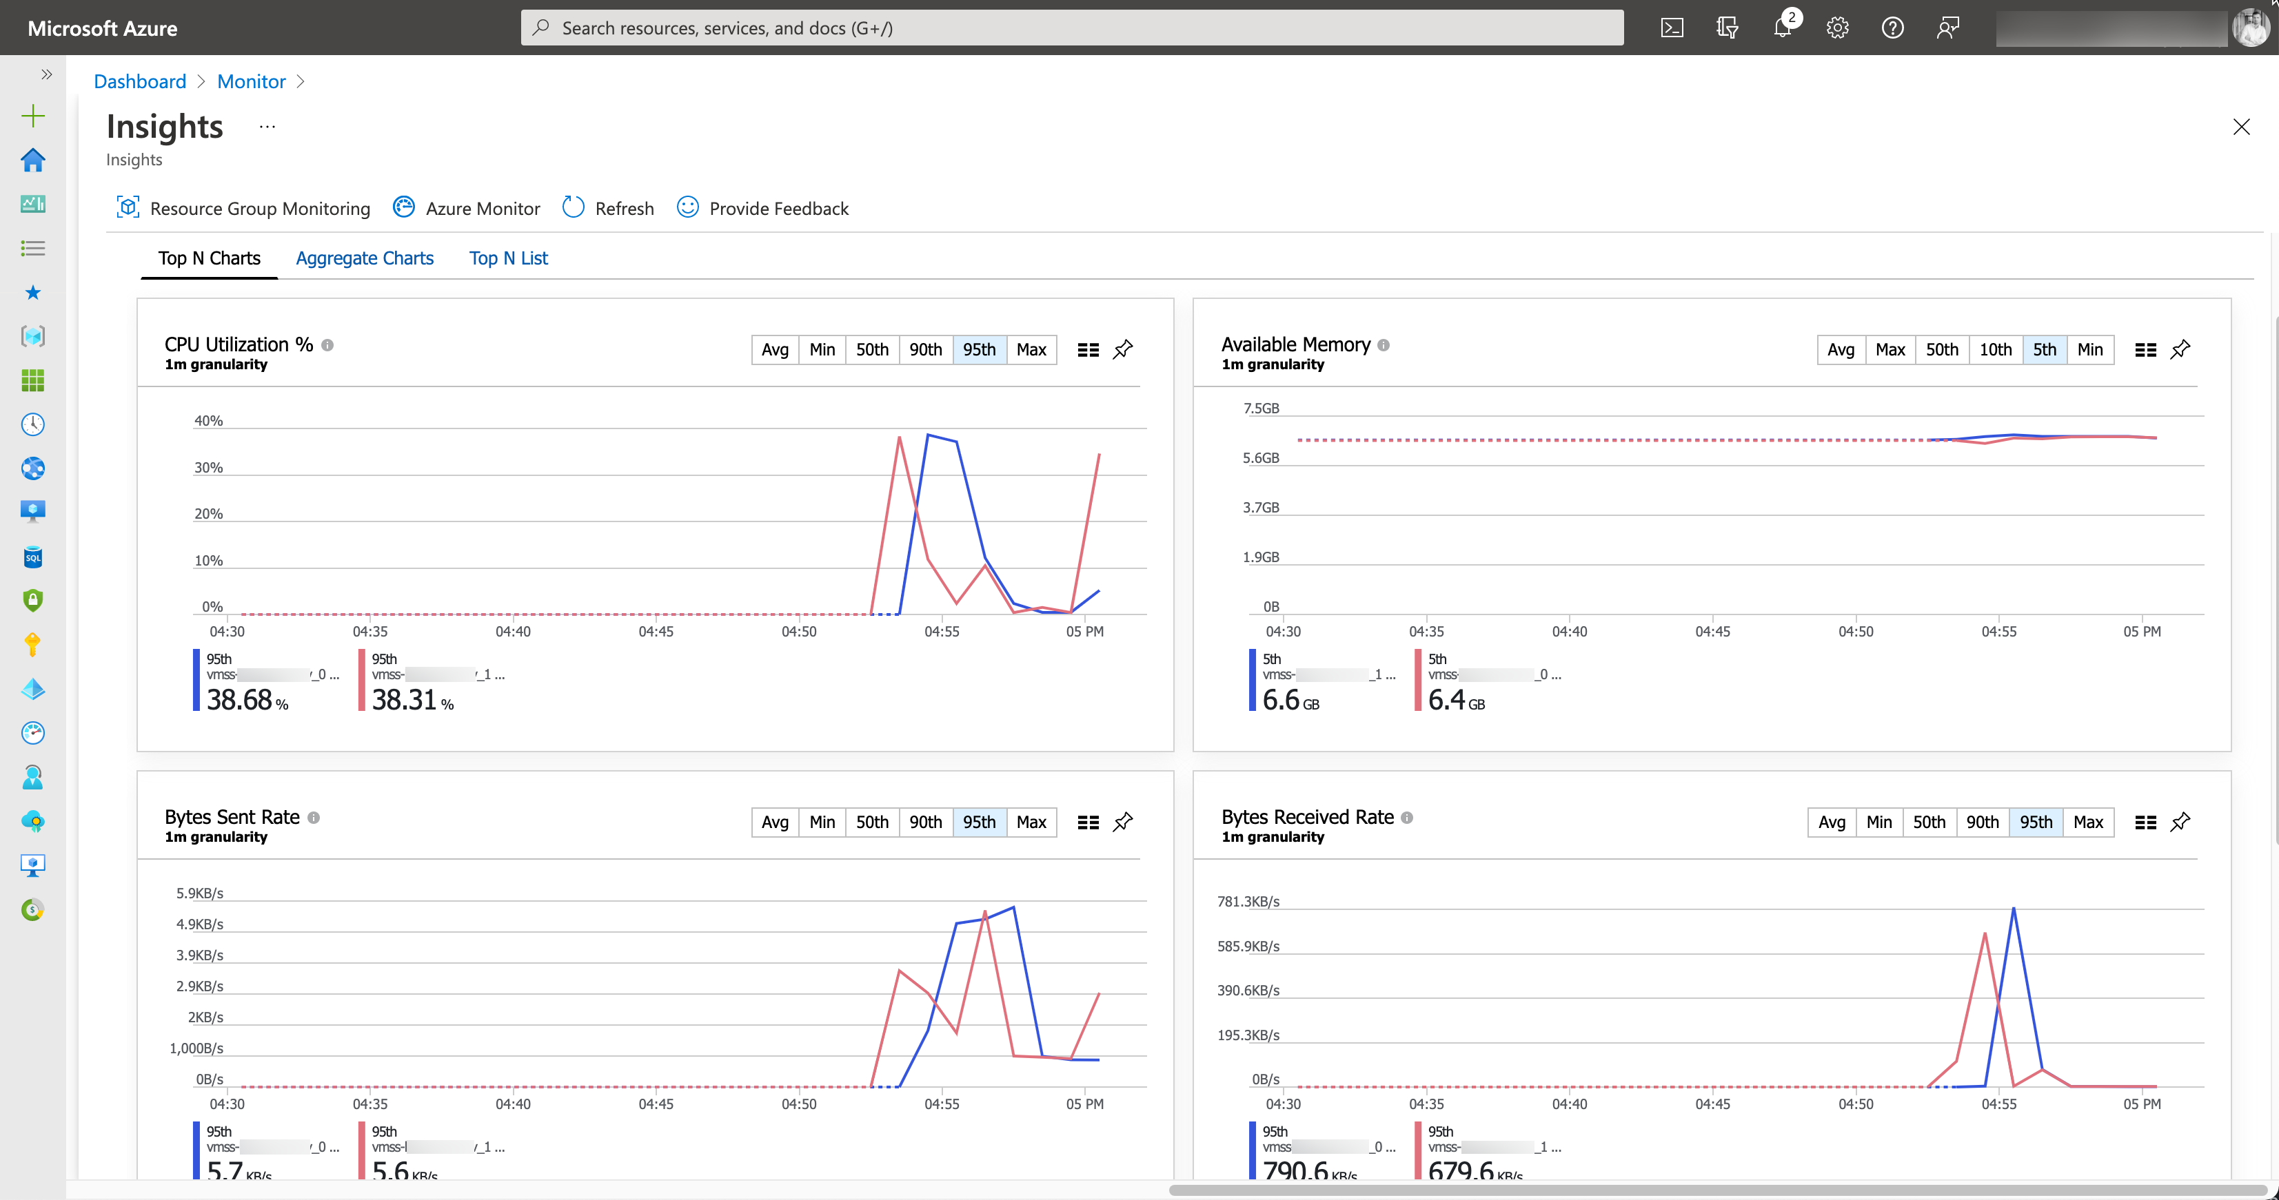The width and height of the screenshot is (2279, 1200).
Task: Click Create a resource plus icon
Action: coord(32,116)
